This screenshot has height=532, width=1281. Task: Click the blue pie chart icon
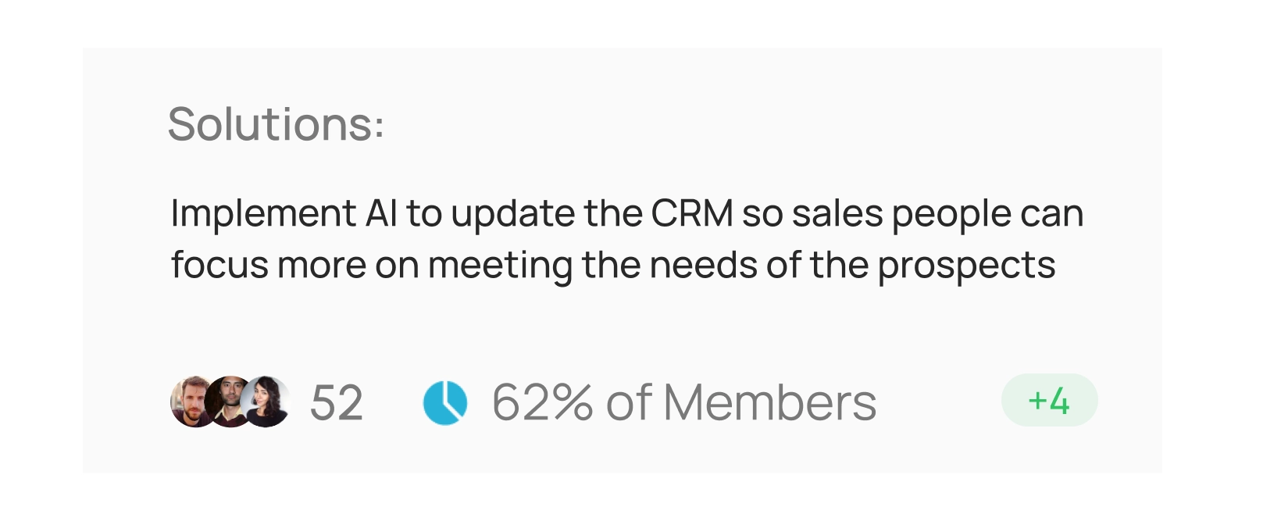(445, 402)
